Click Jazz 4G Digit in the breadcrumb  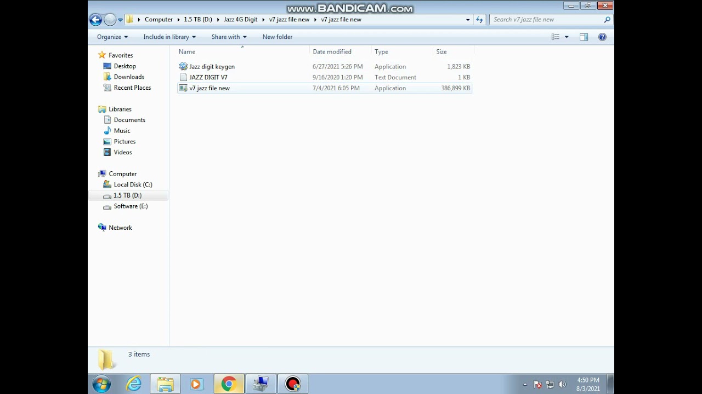point(240,20)
